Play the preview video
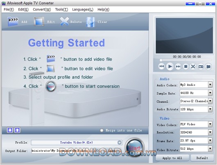217x165 pixels. 170,66
